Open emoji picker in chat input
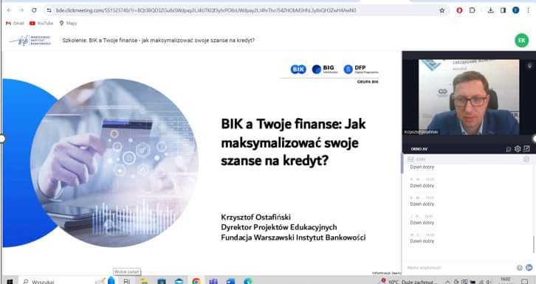The height and width of the screenshot is (284, 536). [520, 268]
